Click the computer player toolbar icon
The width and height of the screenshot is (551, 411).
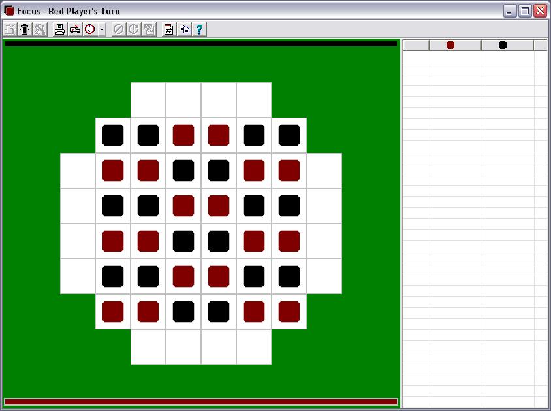[60, 29]
